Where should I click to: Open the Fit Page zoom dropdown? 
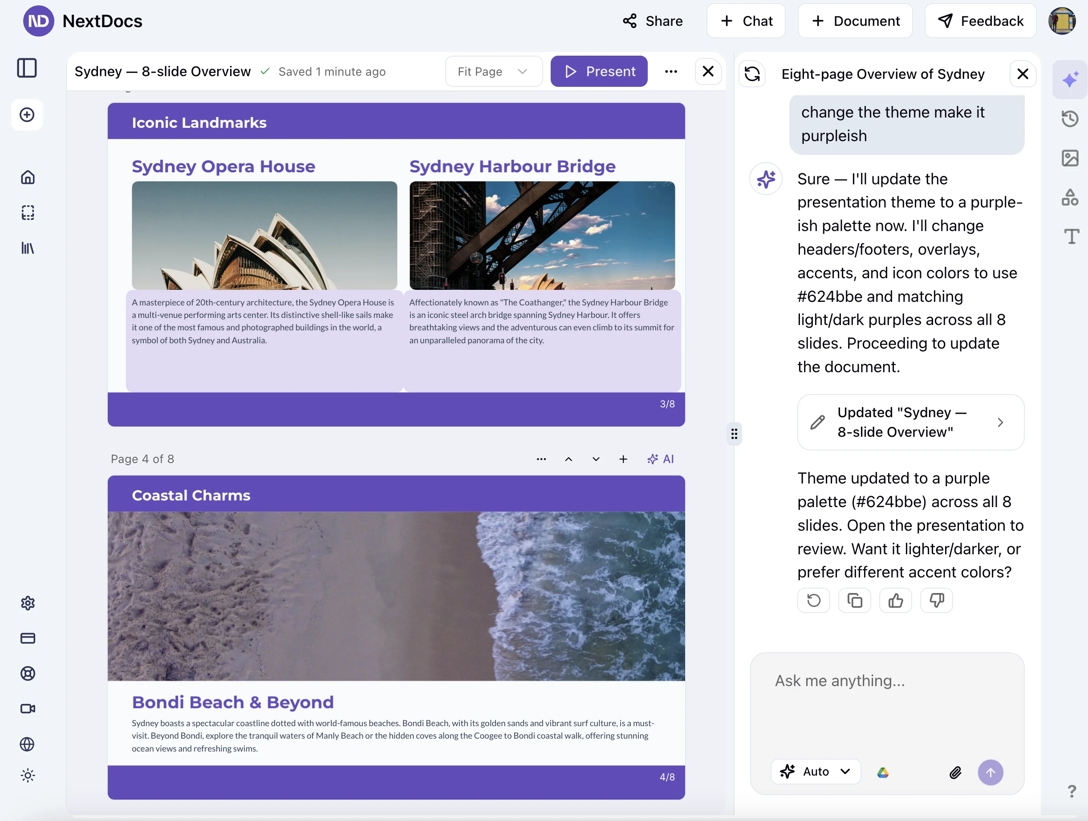click(493, 71)
